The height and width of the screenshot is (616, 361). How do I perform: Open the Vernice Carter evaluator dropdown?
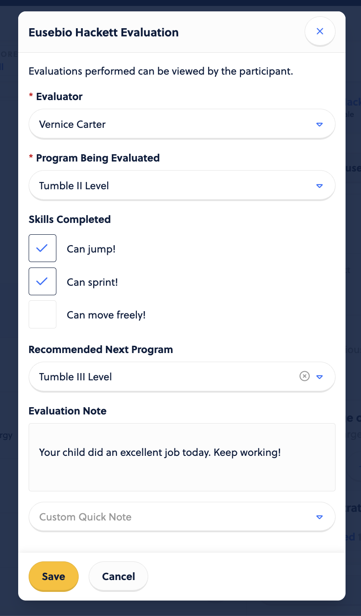(182, 124)
